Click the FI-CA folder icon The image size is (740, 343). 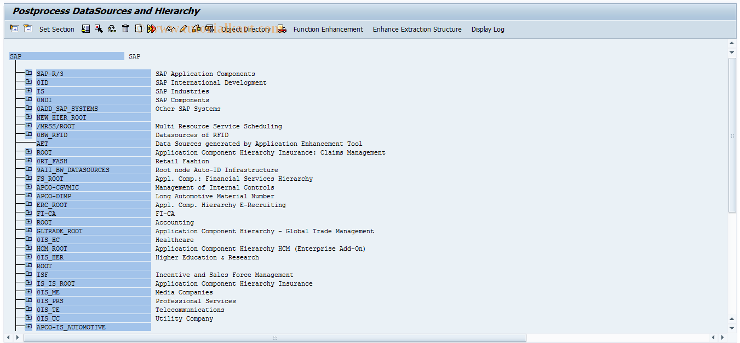point(28,214)
